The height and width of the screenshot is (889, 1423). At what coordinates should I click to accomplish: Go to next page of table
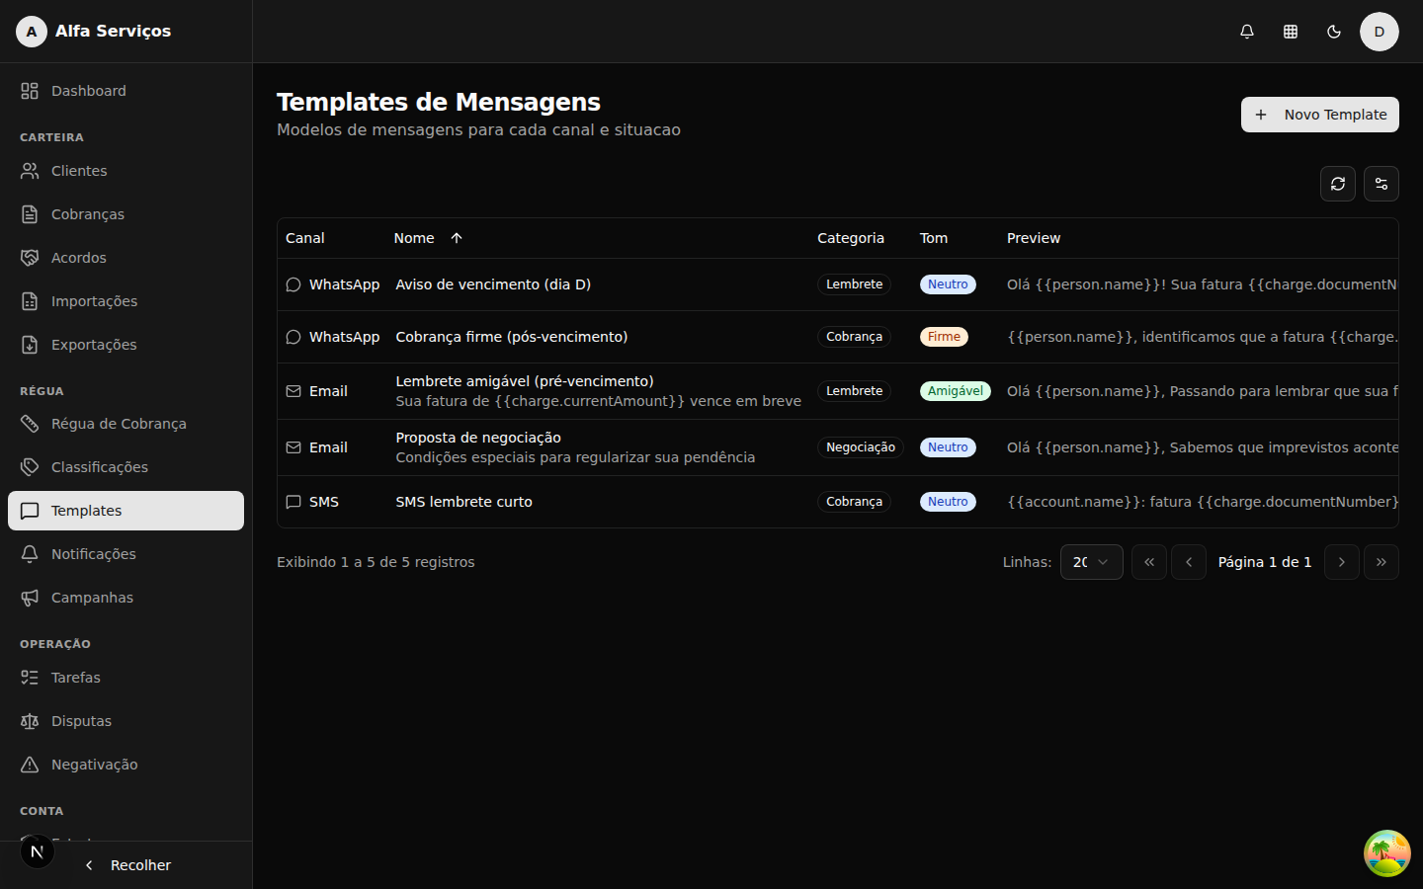pos(1342,562)
